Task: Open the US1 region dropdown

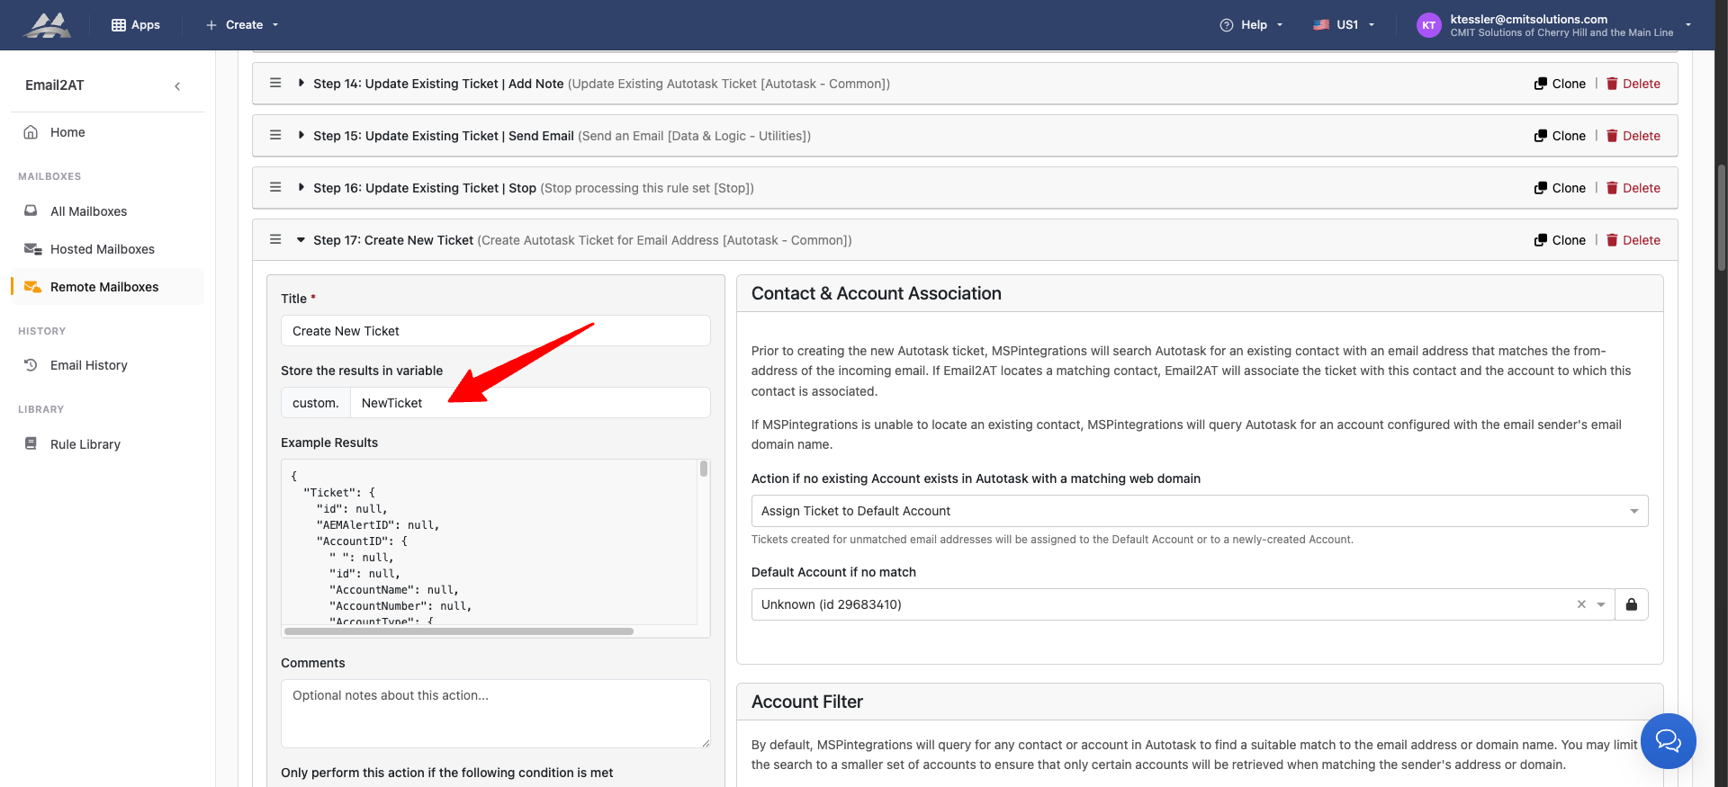Action: click(x=1345, y=25)
